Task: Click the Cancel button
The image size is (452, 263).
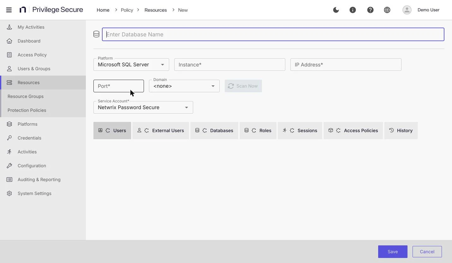Action: point(427,252)
